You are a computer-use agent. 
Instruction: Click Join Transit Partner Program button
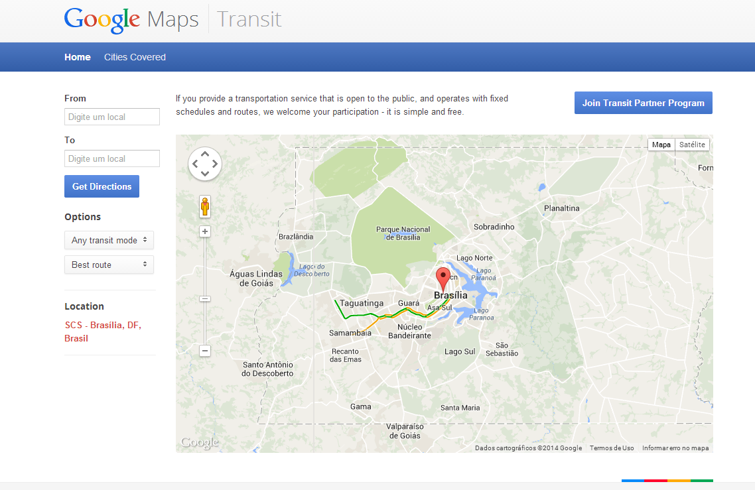coord(644,103)
